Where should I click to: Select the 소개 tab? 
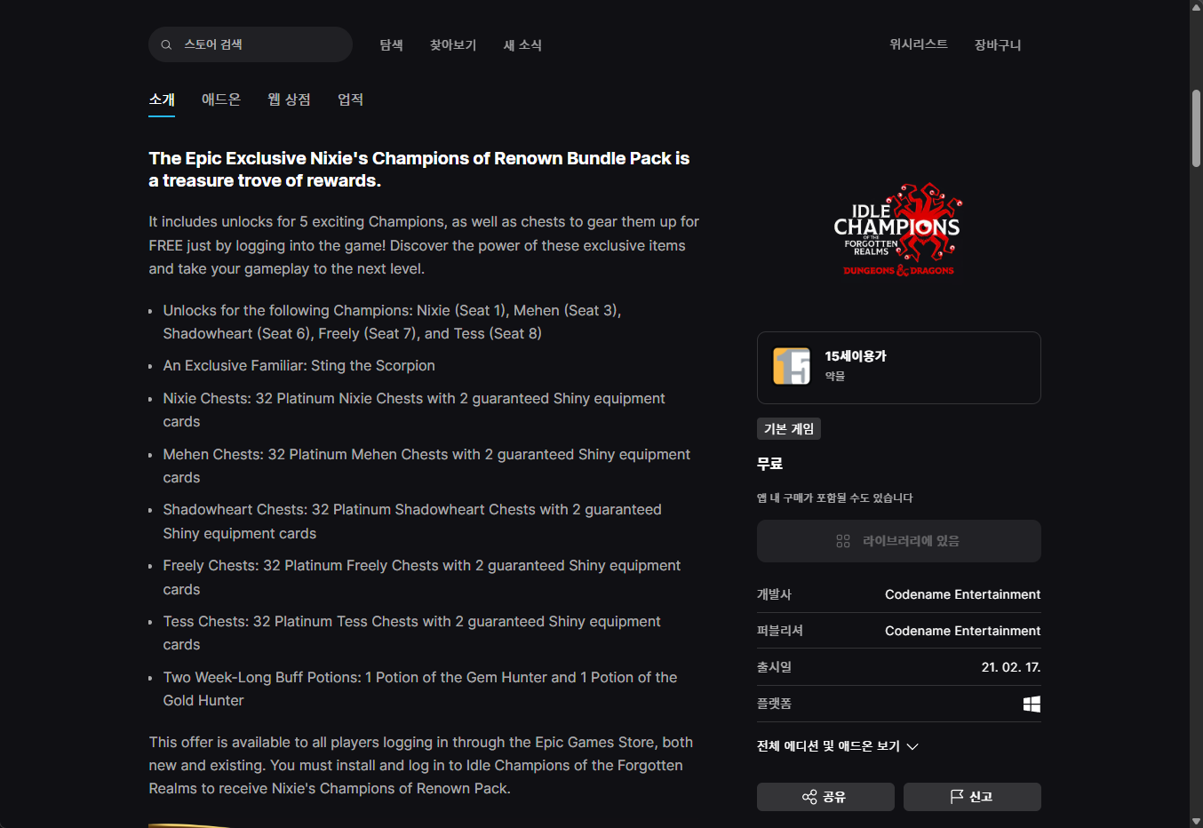coord(162,100)
